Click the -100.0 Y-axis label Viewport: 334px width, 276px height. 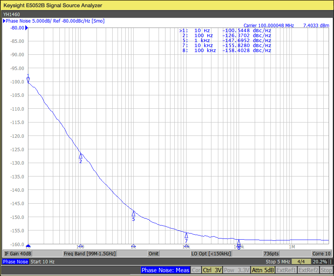[x=17, y=82]
